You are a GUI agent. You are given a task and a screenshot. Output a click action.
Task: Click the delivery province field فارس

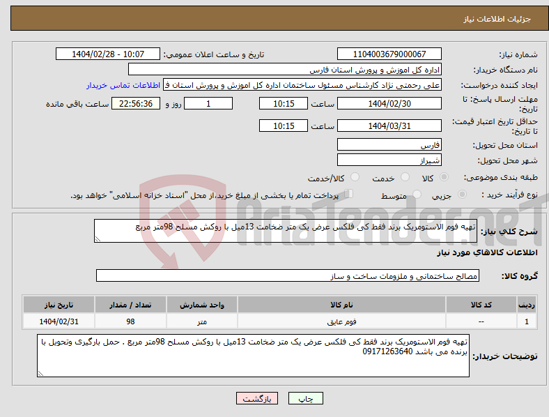(x=389, y=145)
